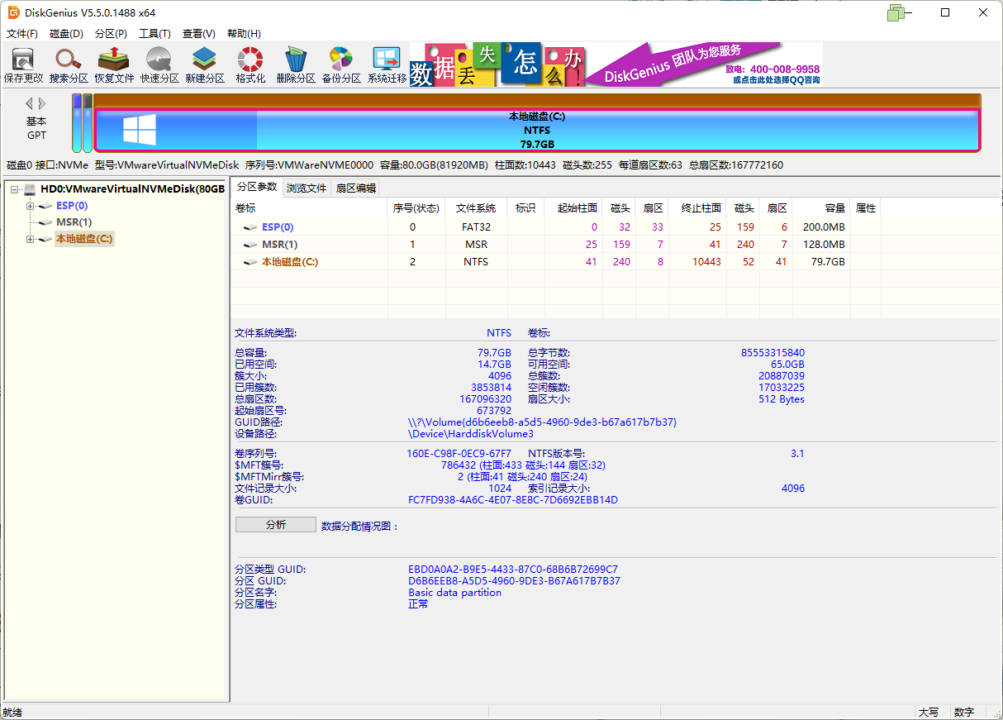Switch to the 浏览文件 tab
Screen dimensions: 1003x720
[307, 188]
